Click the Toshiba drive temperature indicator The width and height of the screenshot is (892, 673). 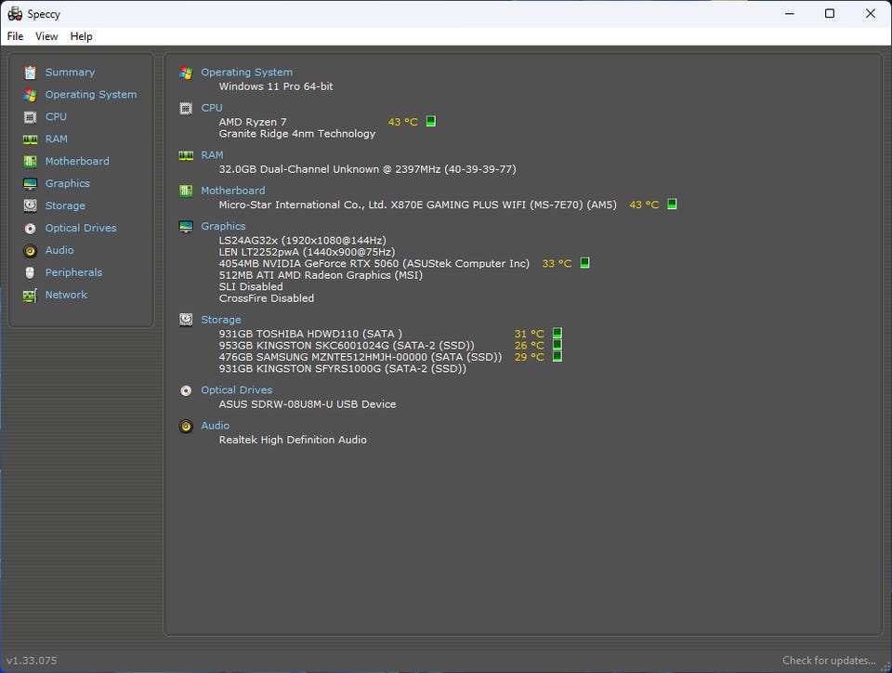click(557, 333)
